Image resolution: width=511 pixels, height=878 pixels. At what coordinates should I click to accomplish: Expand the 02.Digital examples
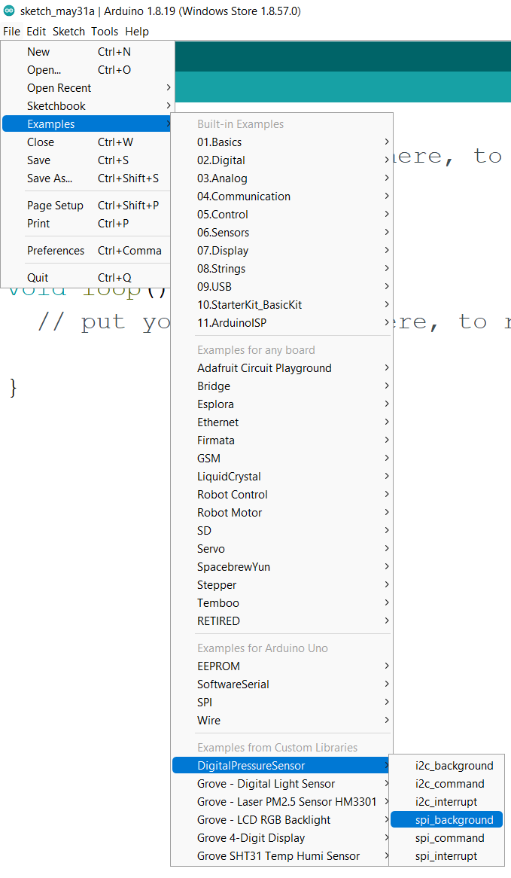coord(281,160)
